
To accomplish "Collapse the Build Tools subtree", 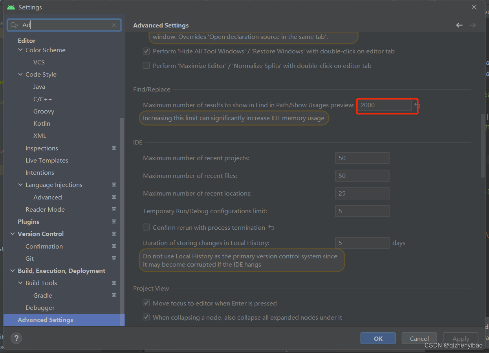I will point(20,283).
